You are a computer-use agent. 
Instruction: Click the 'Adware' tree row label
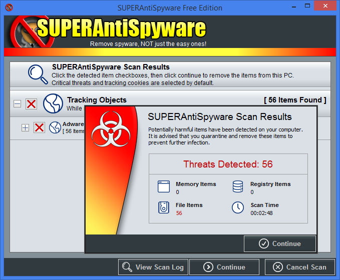[73, 124]
